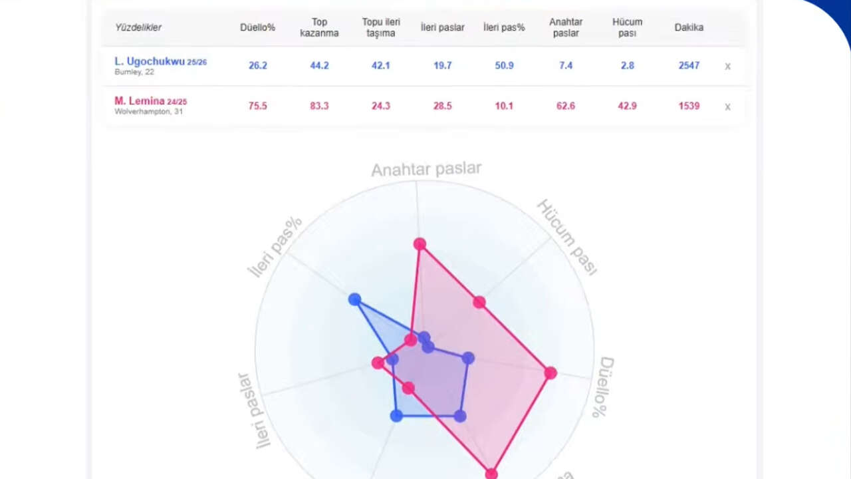
Task: Select the Topu ileri taşıma column header
Action: click(x=381, y=27)
